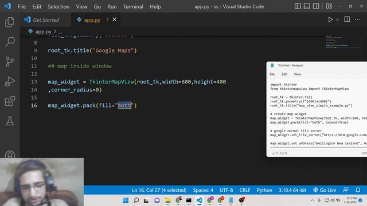Close the app.py tab
The height and width of the screenshot is (206, 367).
[115, 19]
